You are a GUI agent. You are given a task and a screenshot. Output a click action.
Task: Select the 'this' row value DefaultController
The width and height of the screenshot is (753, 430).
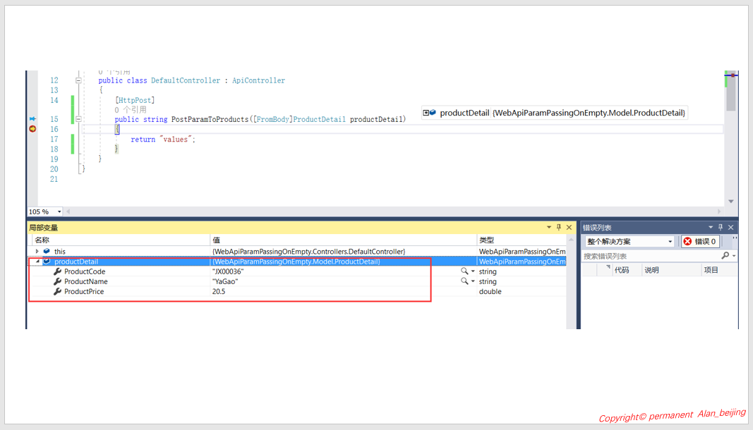click(x=309, y=252)
